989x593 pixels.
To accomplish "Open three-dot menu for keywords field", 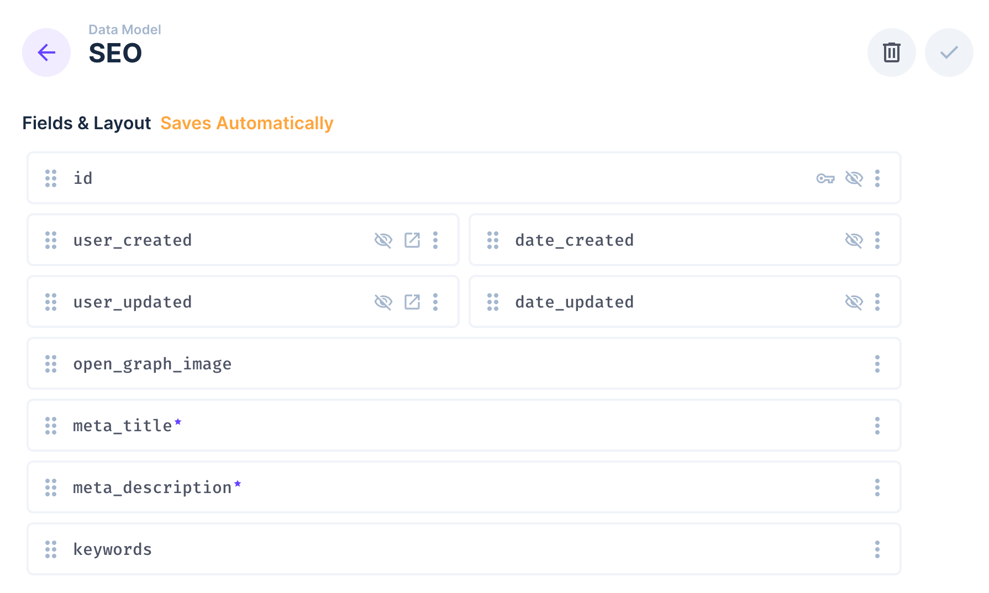I will [877, 549].
